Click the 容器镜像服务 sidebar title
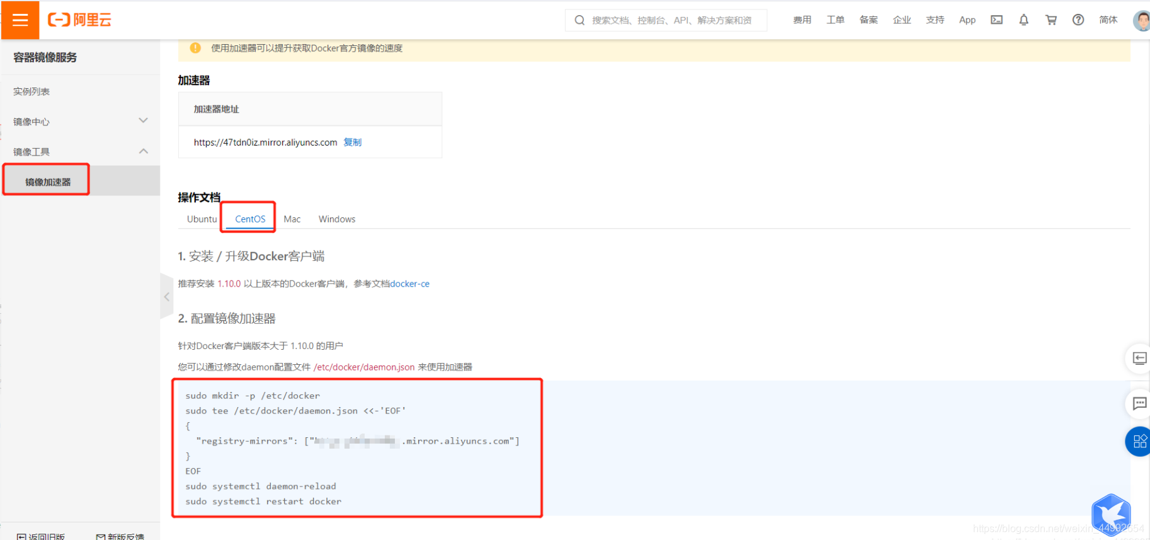 point(45,57)
